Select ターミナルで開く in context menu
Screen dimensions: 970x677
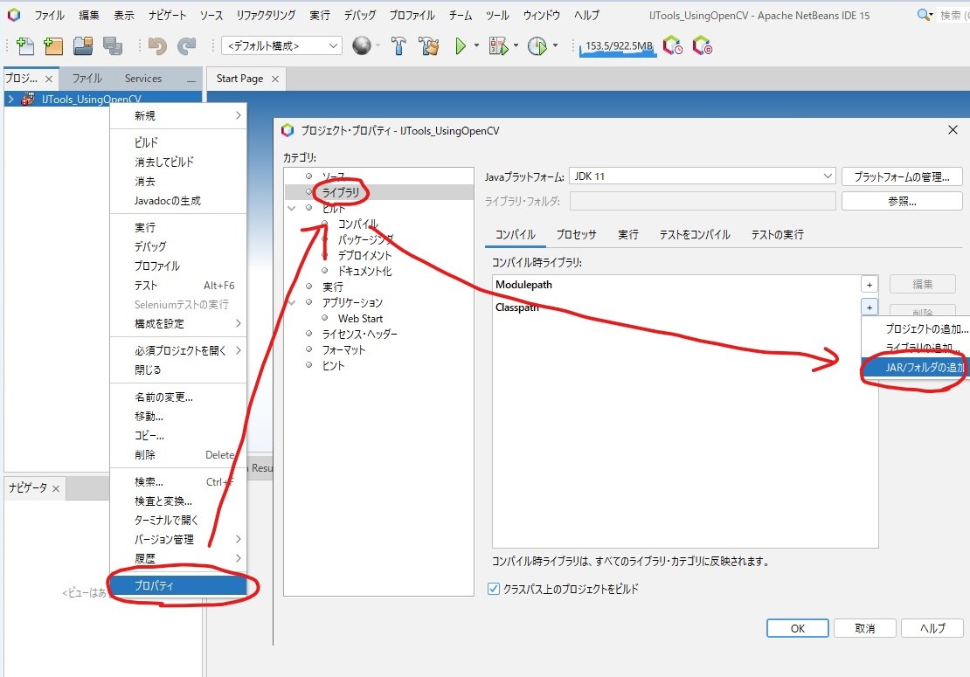177,520
